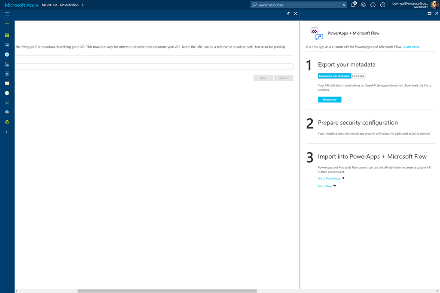Open the notifications bell icon
This screenshot has width=440, height=293.
click(353, 5)
